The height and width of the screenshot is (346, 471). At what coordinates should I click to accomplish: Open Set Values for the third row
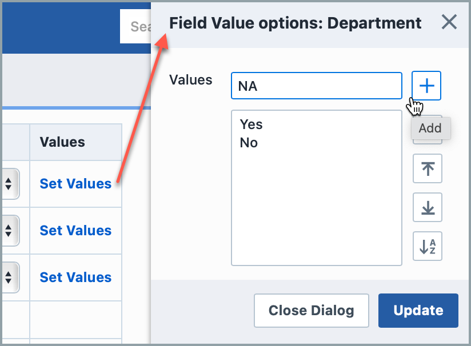click(x=75, y=277)
